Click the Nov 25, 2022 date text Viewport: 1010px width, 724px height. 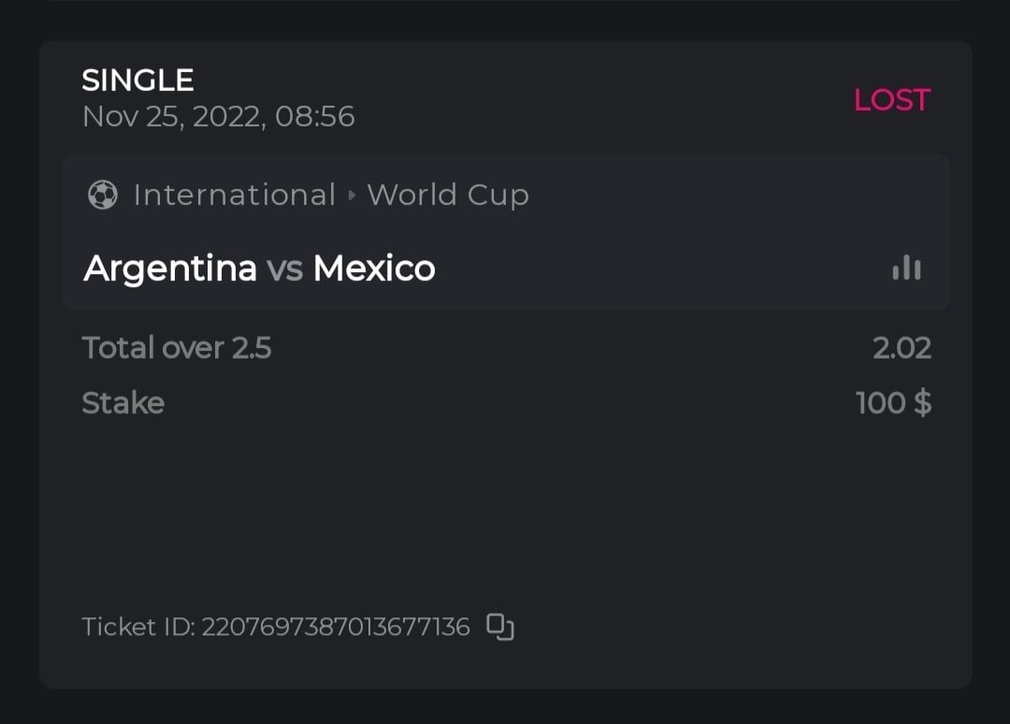[x=171, y=117]
